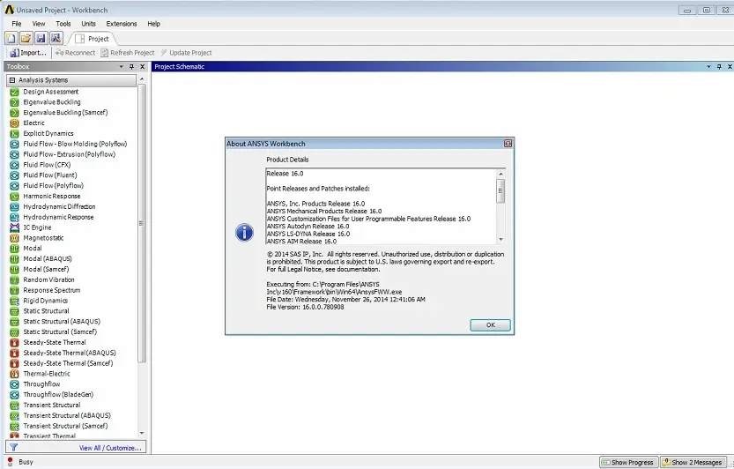Close the About ANSYS Workbench dialog

[508, 144]
